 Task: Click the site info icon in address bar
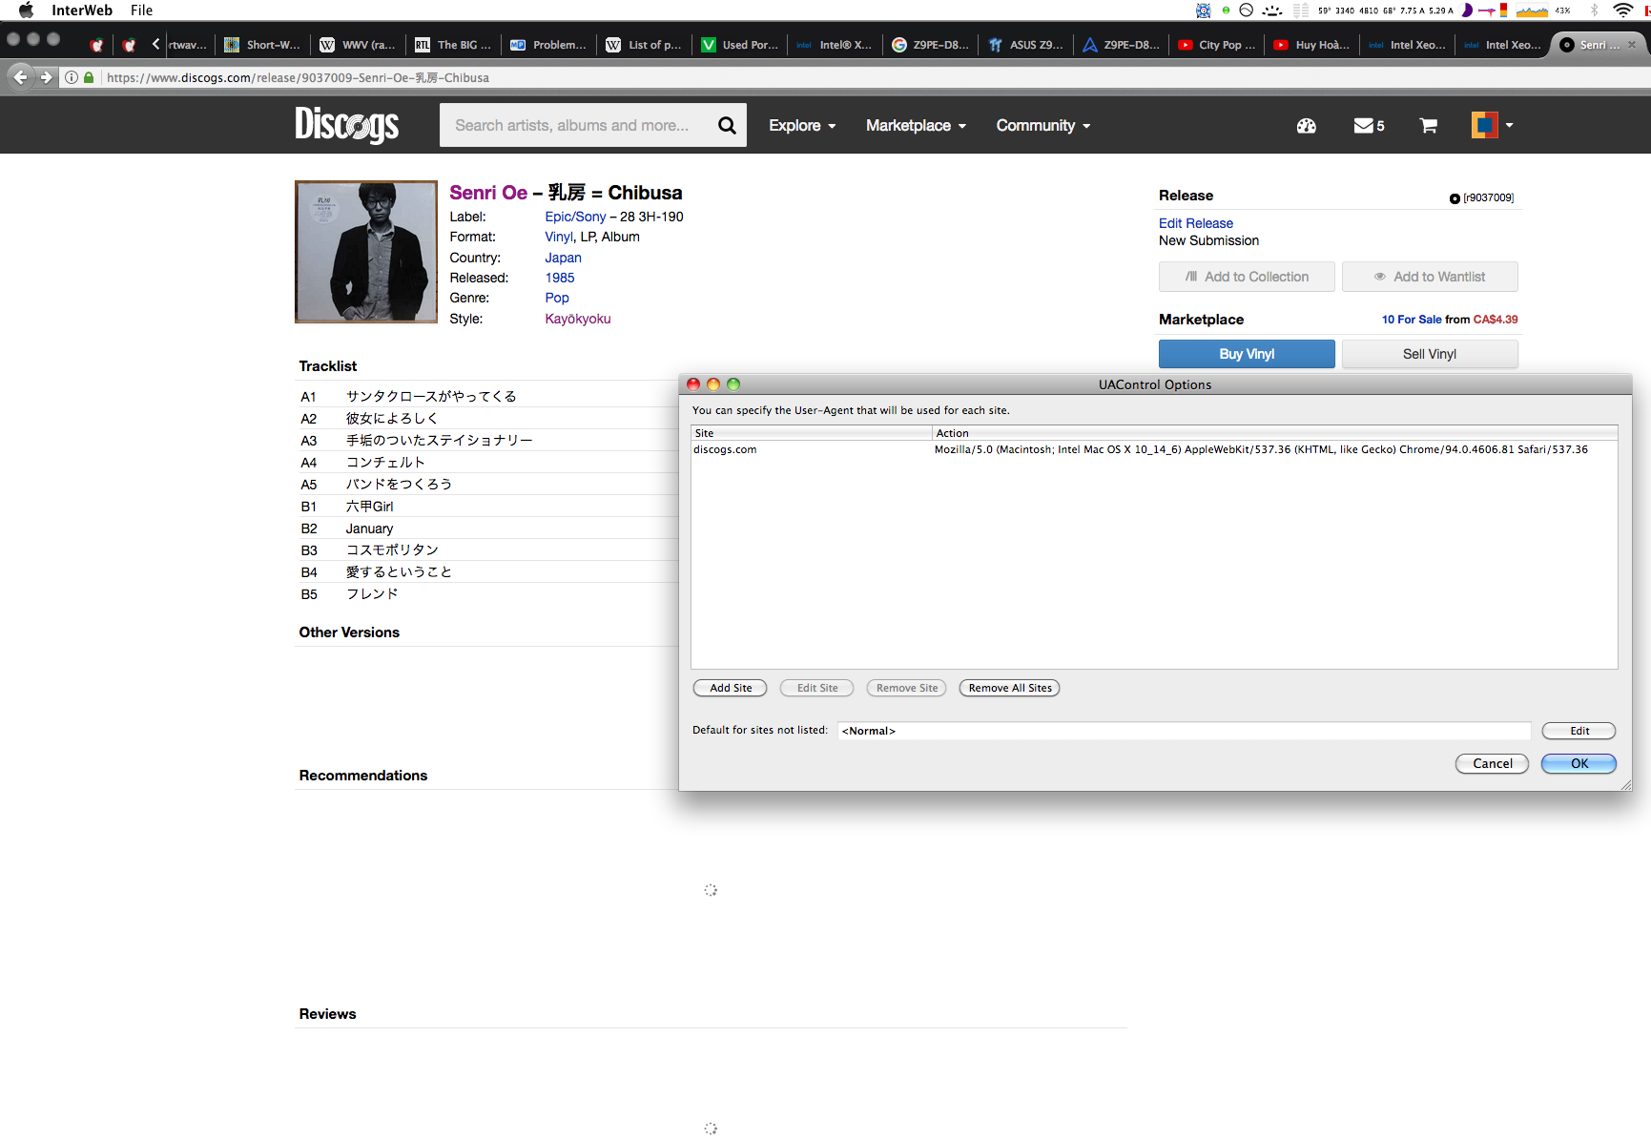(72, 77)
